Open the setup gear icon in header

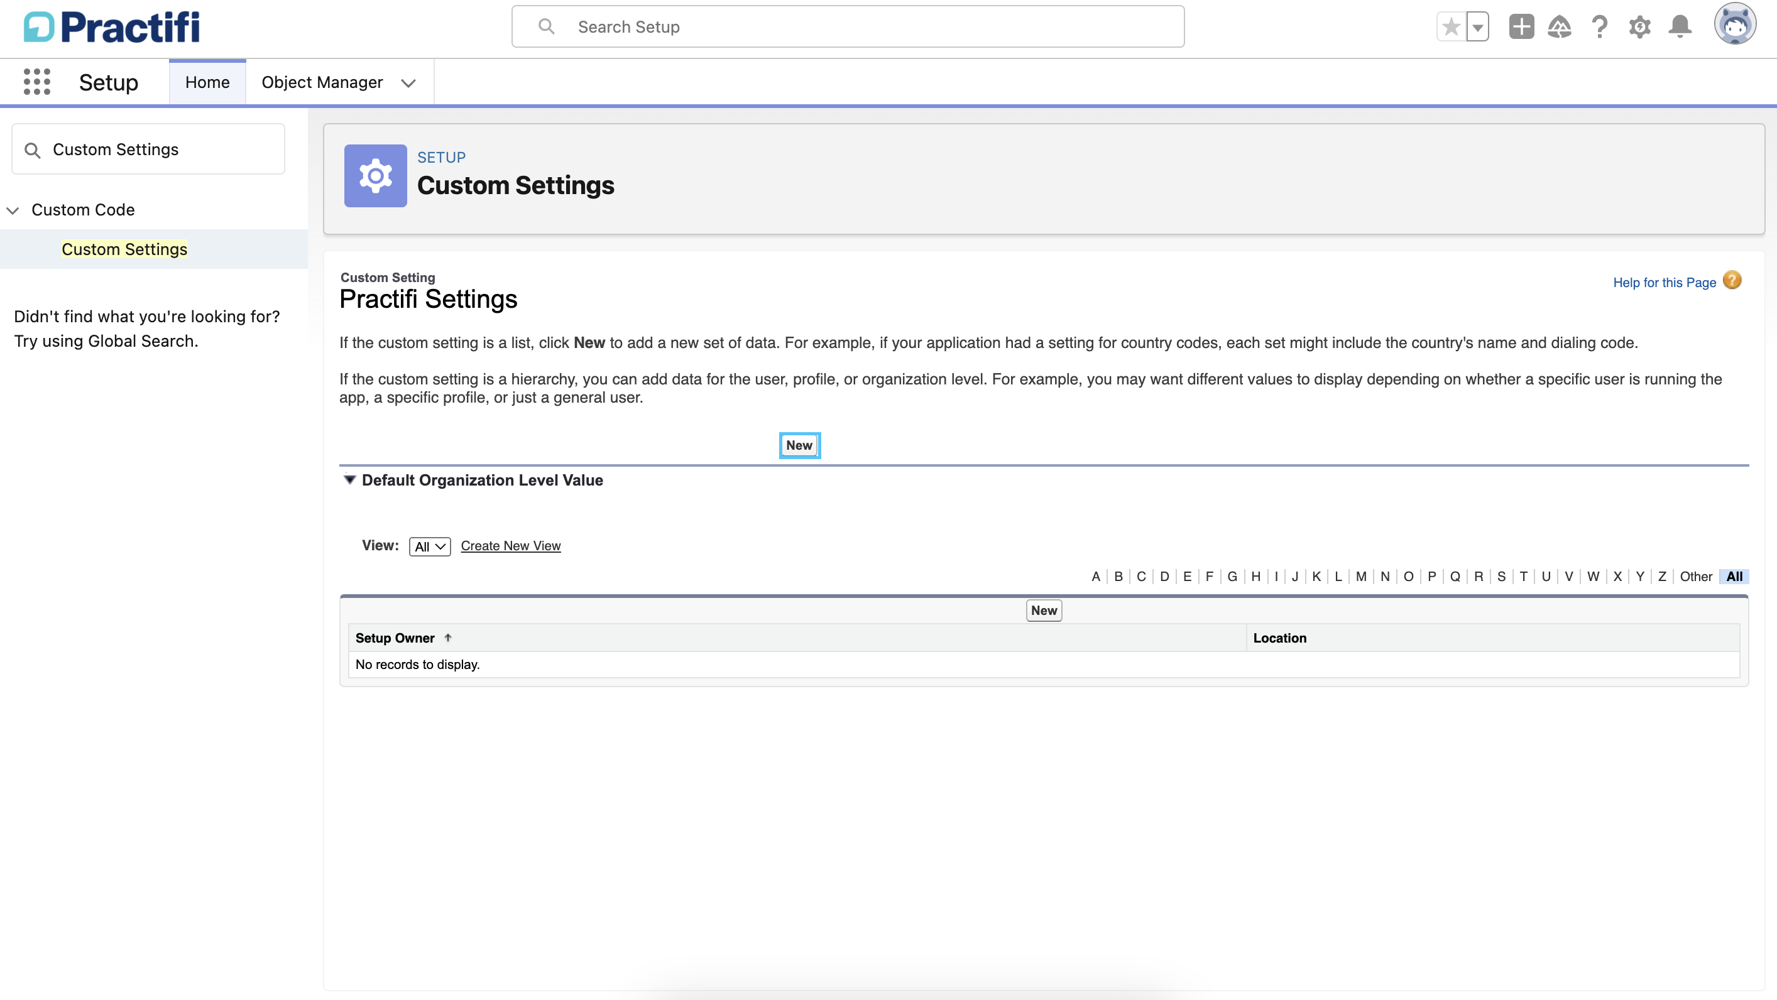[x=1640, y=27]
